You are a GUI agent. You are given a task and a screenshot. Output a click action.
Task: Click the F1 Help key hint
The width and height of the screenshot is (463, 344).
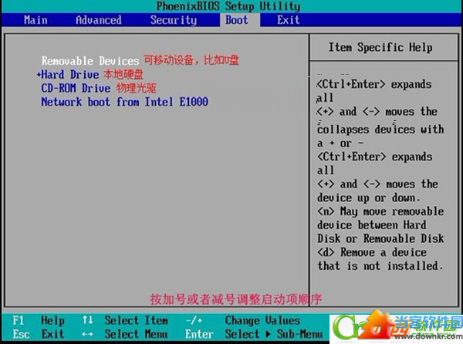tap(39, 320)
